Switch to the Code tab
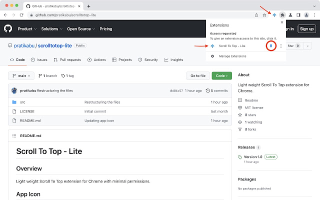The height and width of the screenshot is (200, 320). (x=17, y=59)
